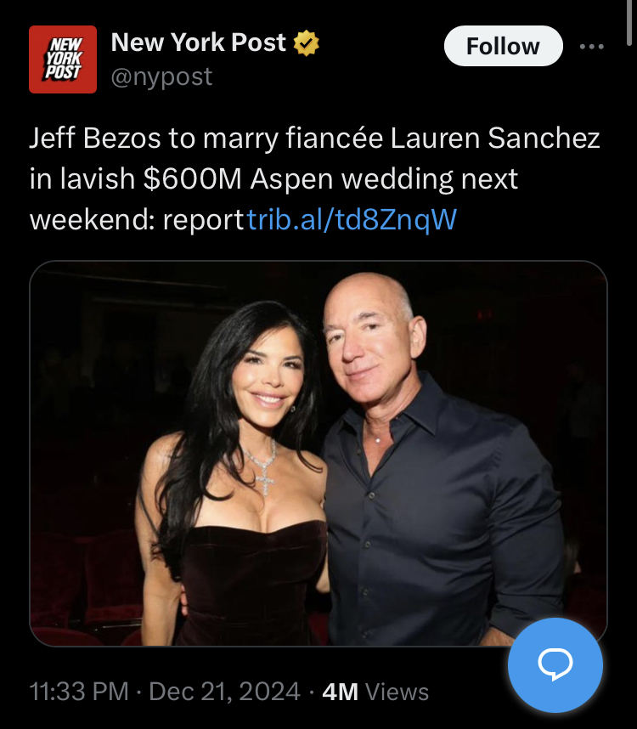Open the trib.al/td8ZnqW link

(352, 219)
